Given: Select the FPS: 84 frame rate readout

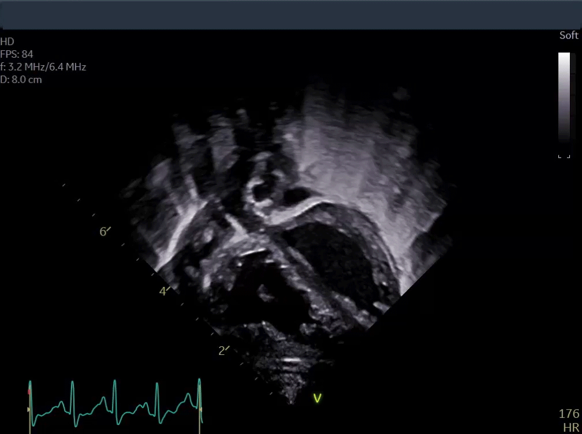Looking at the screenshot, I should tap(17, 54).
